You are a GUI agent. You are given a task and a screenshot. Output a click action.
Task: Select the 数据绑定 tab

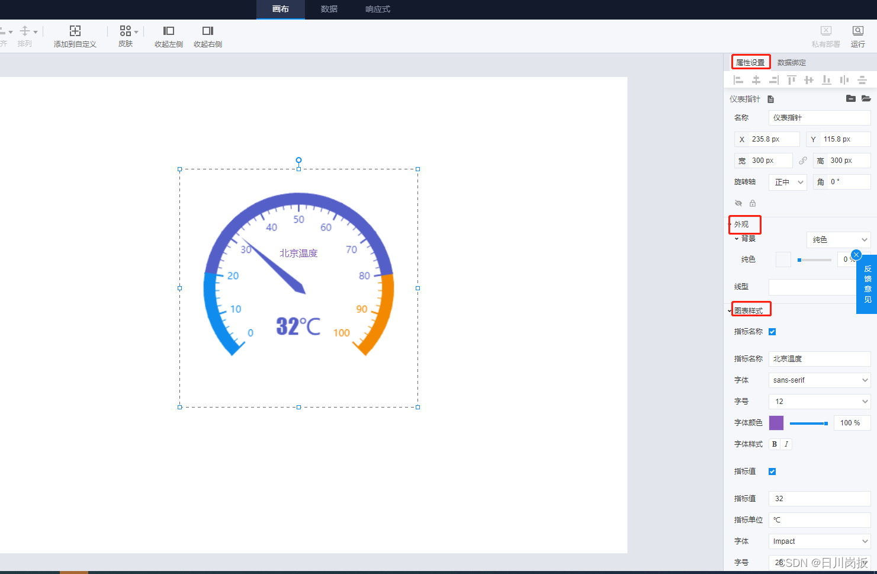click(x=792, y=62)
